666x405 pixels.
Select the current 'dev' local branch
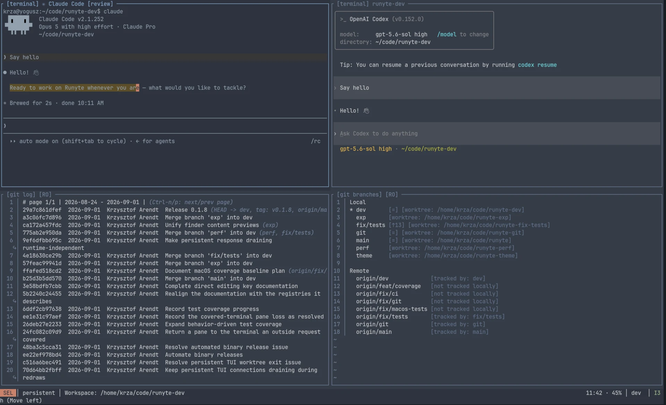[361, 210]
